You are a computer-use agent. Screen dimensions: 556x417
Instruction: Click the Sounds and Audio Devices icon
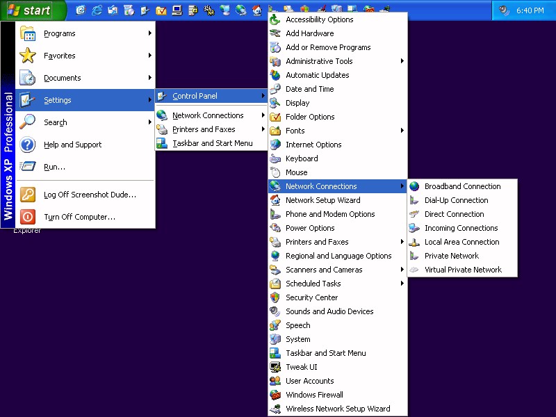275,311
